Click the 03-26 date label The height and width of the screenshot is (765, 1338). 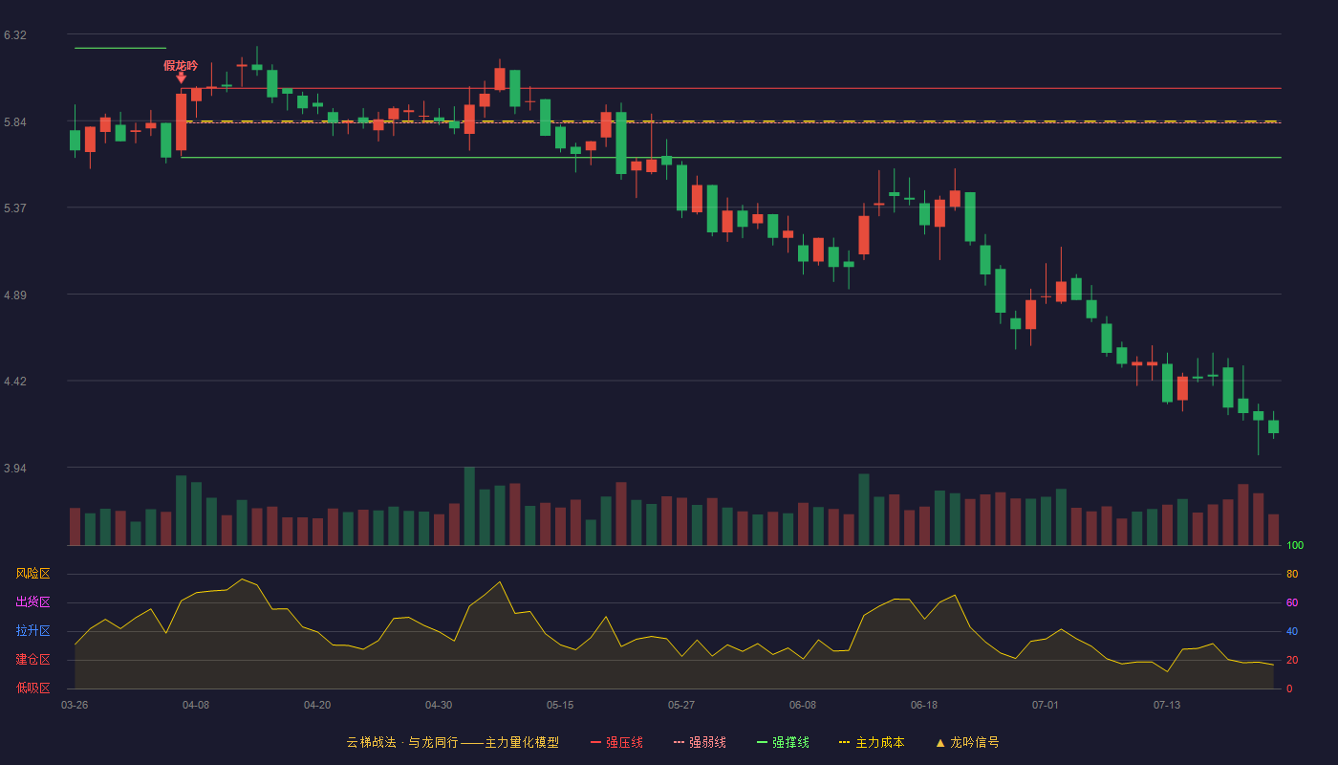tap(75, 705)
